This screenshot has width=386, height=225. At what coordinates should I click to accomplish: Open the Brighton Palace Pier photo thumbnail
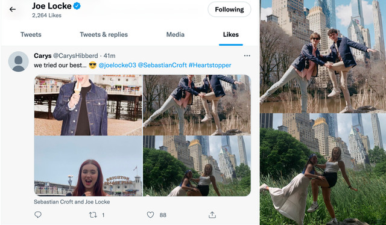pos(88,166)
